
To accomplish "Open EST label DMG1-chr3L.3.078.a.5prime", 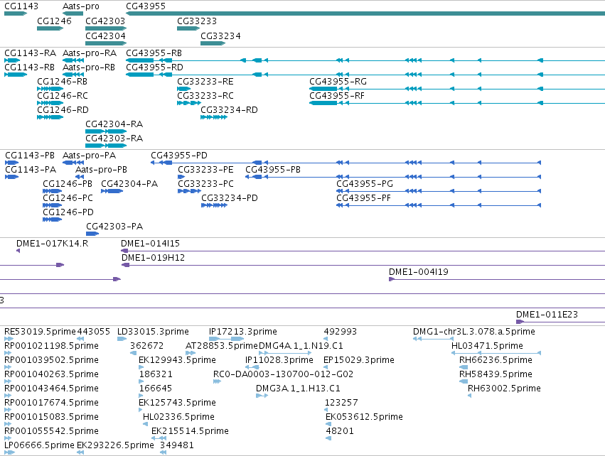I will click(473, 332).
